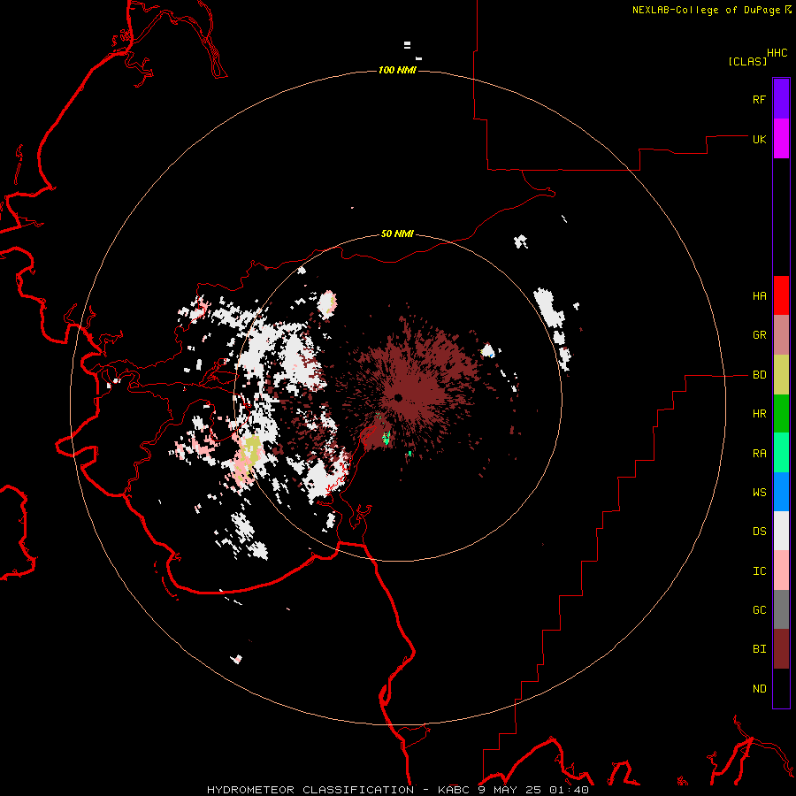The image size is (796, 796).
Task: Click the 01:40 timestamp
Action: point(569,790)
